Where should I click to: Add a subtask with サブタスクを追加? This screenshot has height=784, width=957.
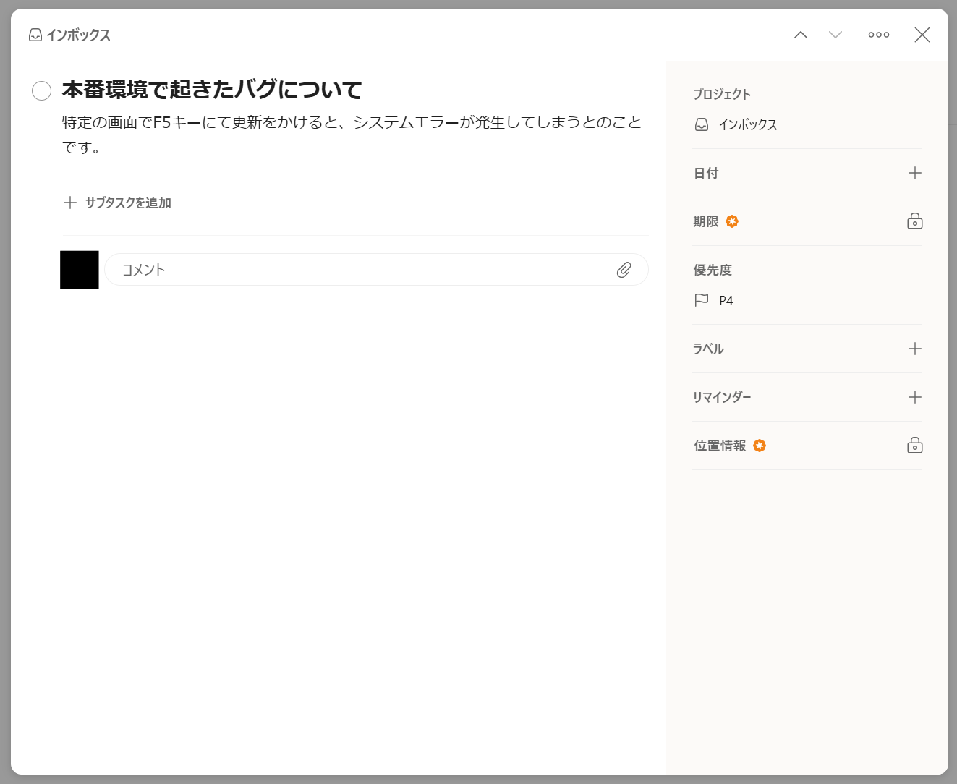pyautogui.click(x=117, y=203)
